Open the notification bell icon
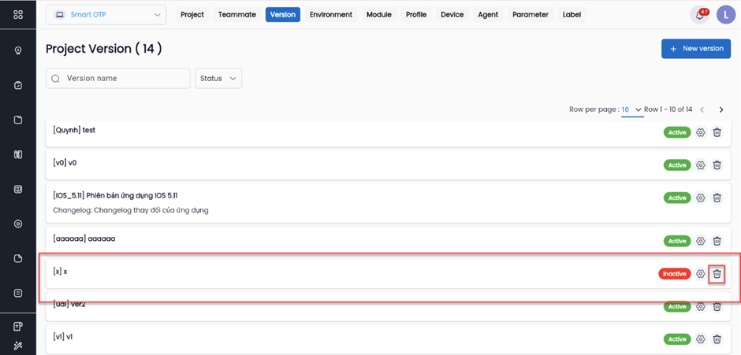 tap(698, 15)
